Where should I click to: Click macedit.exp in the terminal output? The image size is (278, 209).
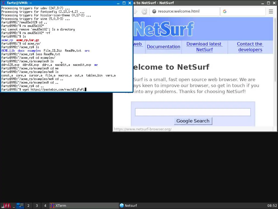[x=82, y=65]
